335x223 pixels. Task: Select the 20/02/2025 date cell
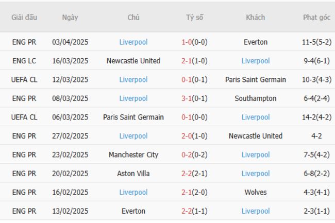pos(70,174)
